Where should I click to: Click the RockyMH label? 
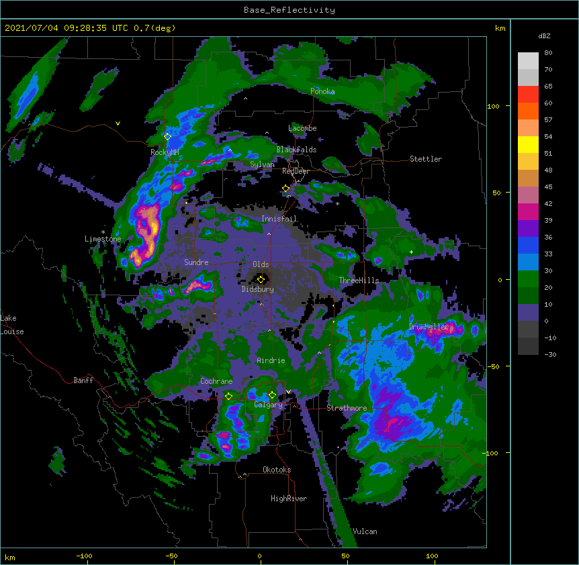click(165, 152)
